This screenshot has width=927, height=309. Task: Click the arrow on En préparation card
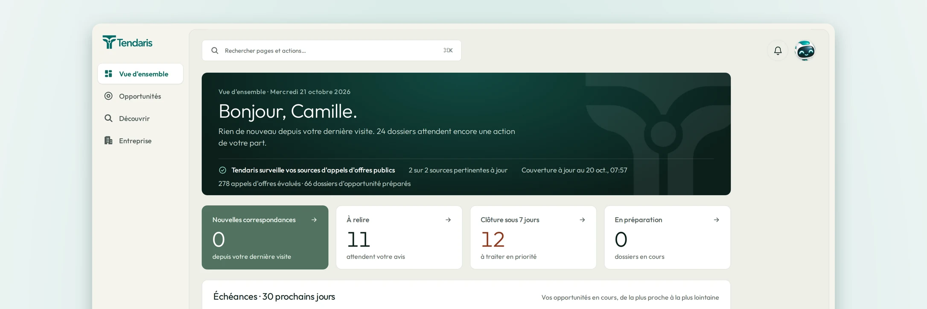coord(716,220)
